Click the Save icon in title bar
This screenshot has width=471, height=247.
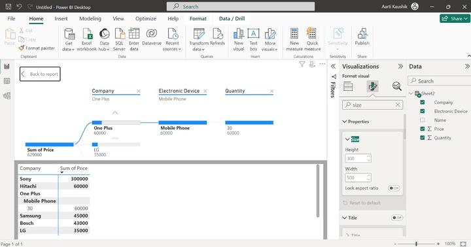[x=9, y=7]
